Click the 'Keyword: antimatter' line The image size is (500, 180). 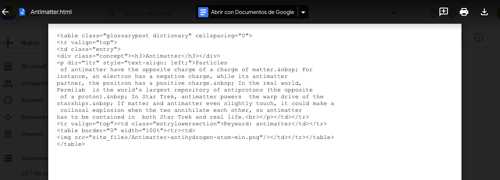[192, 124]
